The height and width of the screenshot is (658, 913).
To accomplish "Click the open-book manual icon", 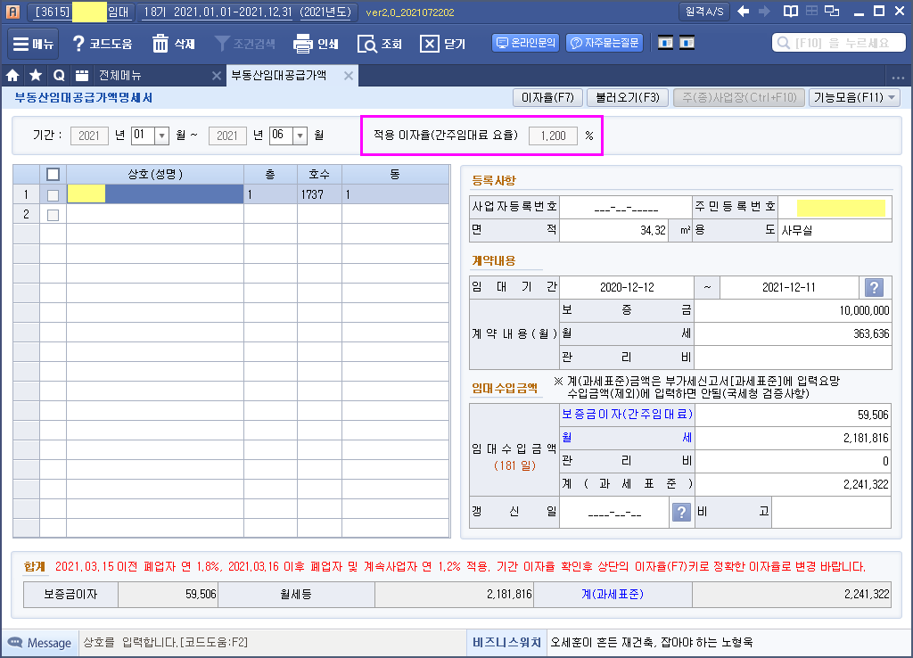I will pos(790,11).
